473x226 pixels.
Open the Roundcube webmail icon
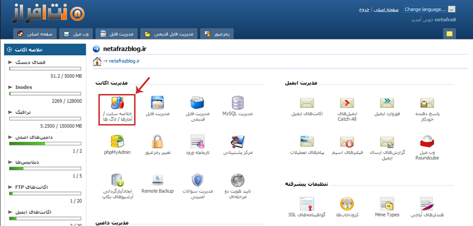click(427, 142)
